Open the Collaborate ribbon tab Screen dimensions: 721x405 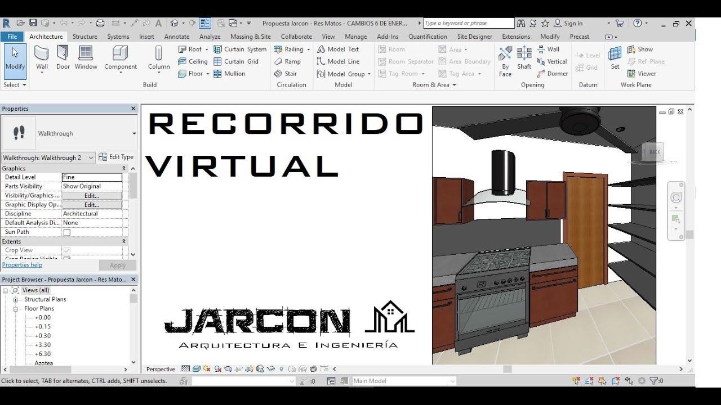[296, 37]
